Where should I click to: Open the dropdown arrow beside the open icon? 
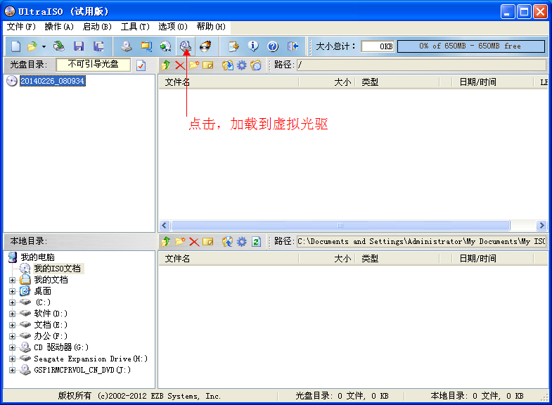tap(44, 46)
